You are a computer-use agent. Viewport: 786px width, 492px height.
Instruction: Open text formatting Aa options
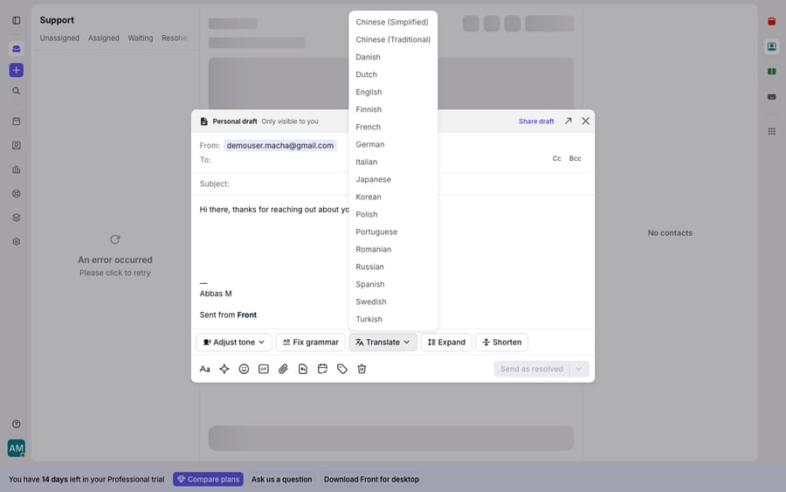[204, 369]
